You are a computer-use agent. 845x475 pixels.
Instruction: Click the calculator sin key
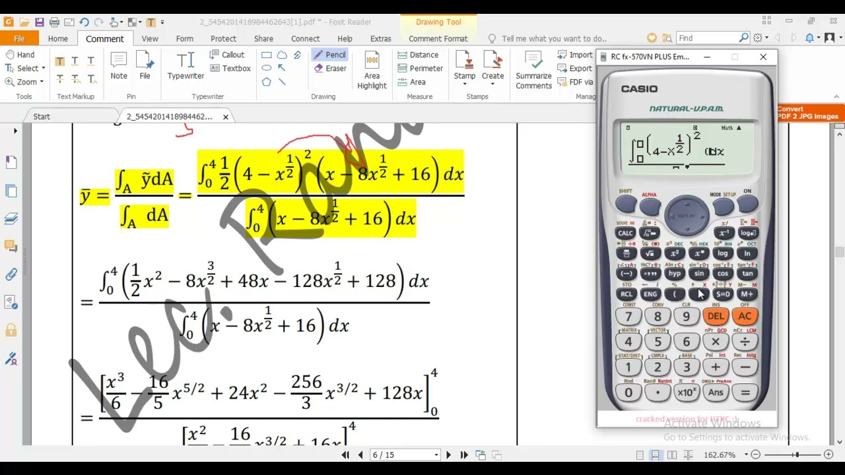coord(698,273)
